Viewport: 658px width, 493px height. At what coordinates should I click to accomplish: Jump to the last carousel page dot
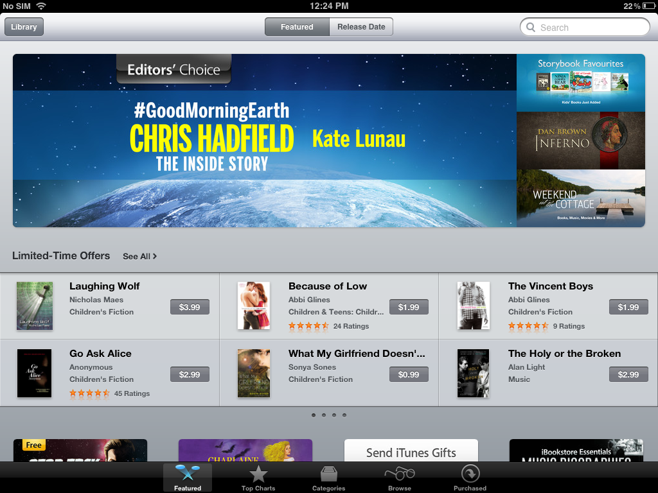coord(344,415)
